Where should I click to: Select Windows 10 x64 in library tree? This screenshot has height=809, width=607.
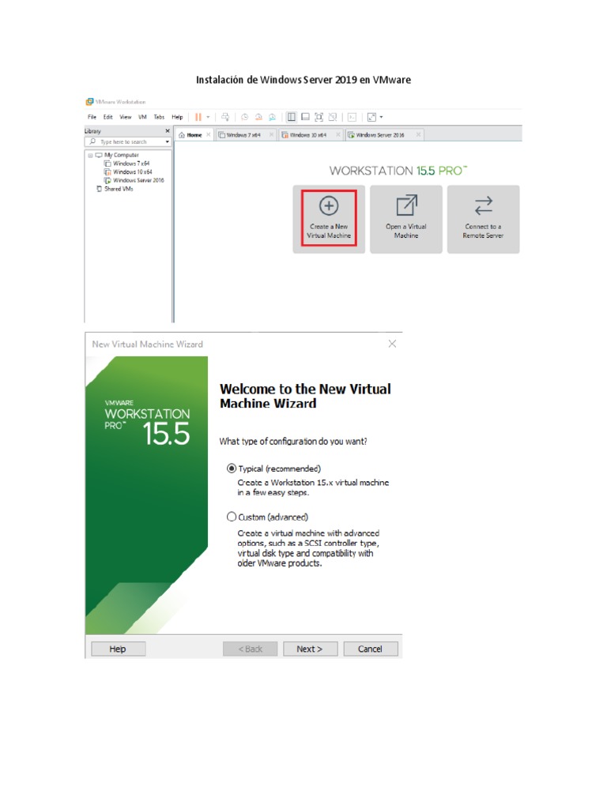pyautogui.click(x=133, y=171)
